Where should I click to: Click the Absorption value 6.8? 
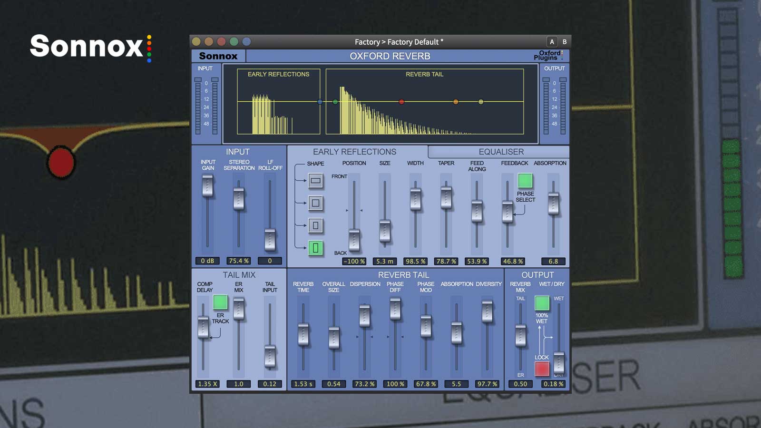(553, 261)
